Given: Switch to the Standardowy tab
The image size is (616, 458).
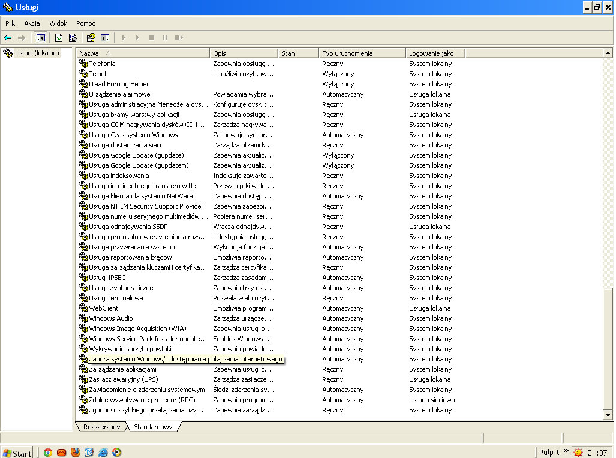Looking at the screenshot, I should pyautogui.click(x=153, y=427).
